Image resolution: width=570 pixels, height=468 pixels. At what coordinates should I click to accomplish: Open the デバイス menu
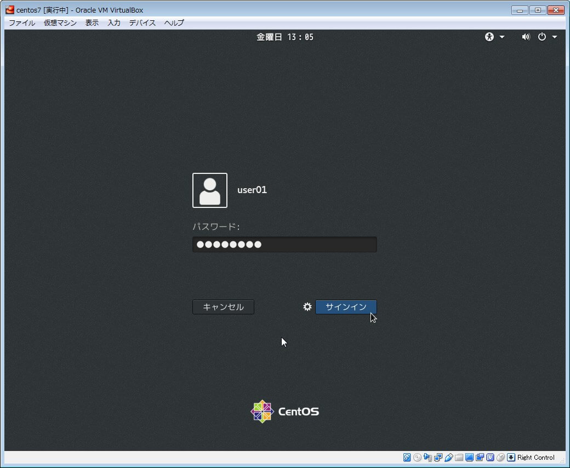pyautogui.click(x=142, y=23)
